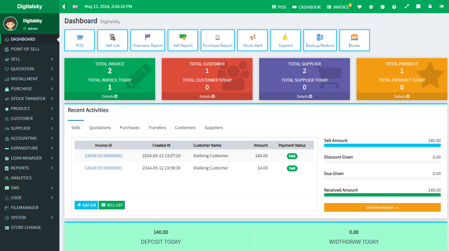This screenshot has height=251, width=449.
Task: Select Store Change in sidebar
Action: [x=30, y=227]
